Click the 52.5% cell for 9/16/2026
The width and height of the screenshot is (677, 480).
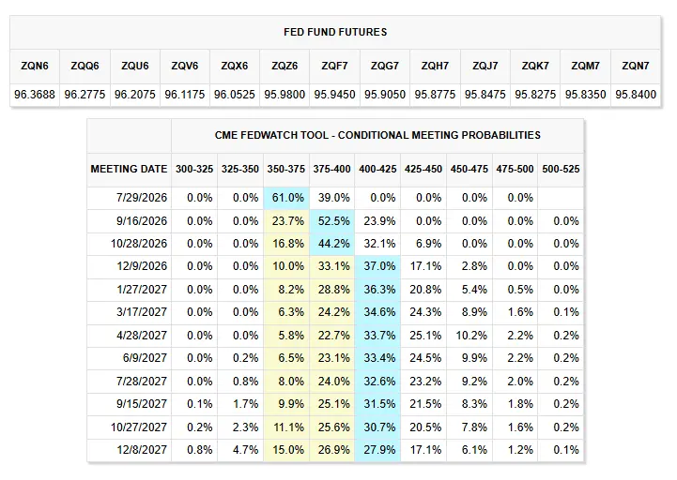pos(333,221)
